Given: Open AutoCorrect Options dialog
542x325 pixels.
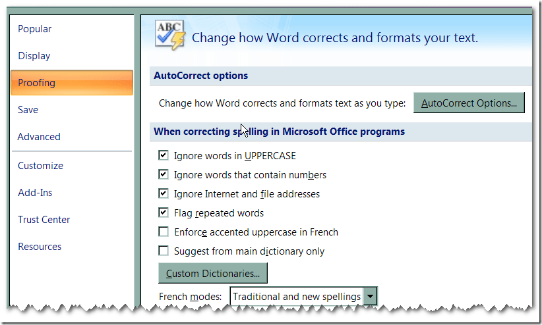Looking at the screenshot, I should [x=469, y=103].
